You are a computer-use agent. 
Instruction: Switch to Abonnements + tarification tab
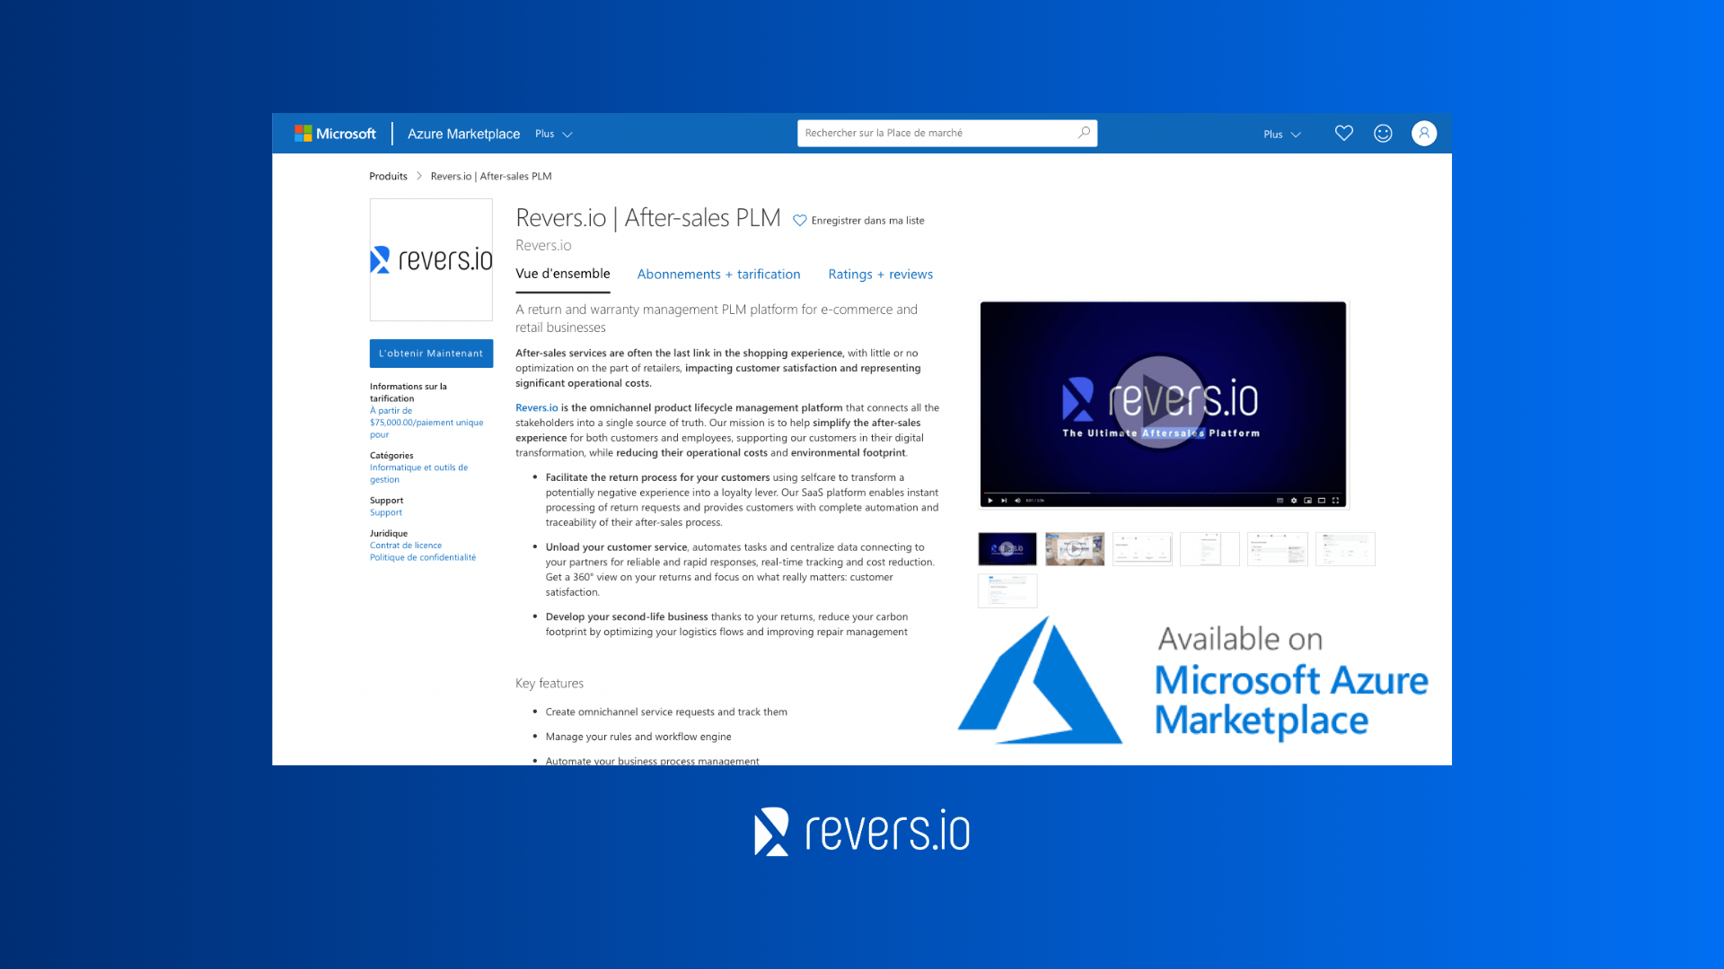[718, 275]
